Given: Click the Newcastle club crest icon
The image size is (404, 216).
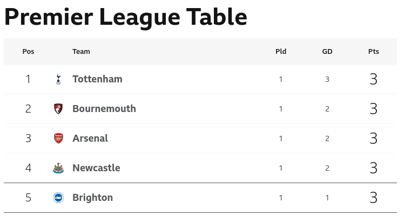Looking at the screenshot, I should point(58,168).
